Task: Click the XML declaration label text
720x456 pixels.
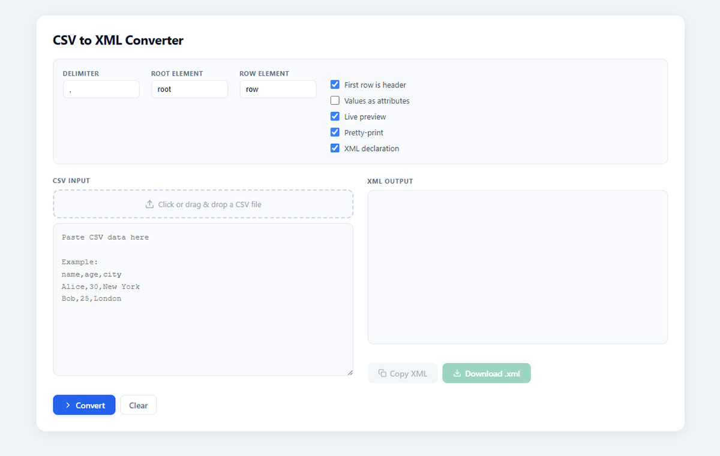Action: [371, 149]
